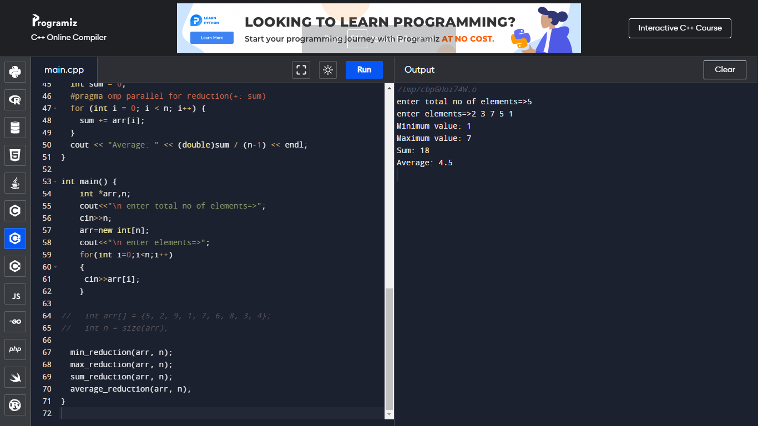The image size is (758, 426).
Task: Toggle light theme with the sun icon
Action: [x=327, y=69]
